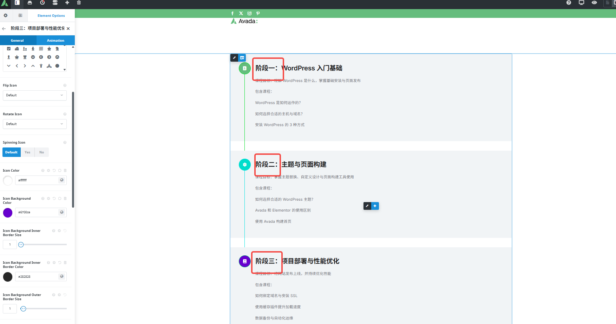616x324 pixels.
Task: Click the pencil edit icon on the container
Action: pos(234,57)
